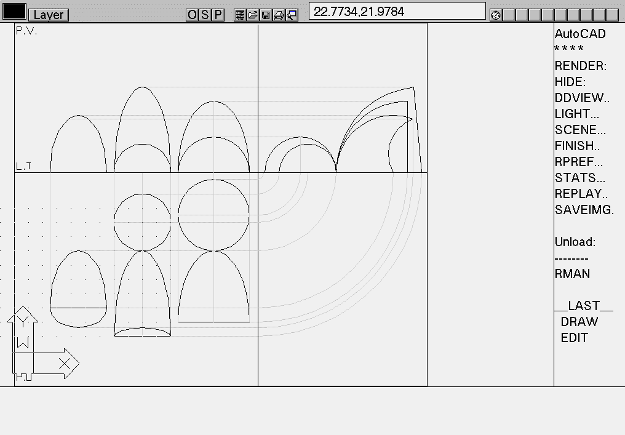Screen dimensions: 625x435
Task: Toggle Paper space with the P button
Action: 218,14
